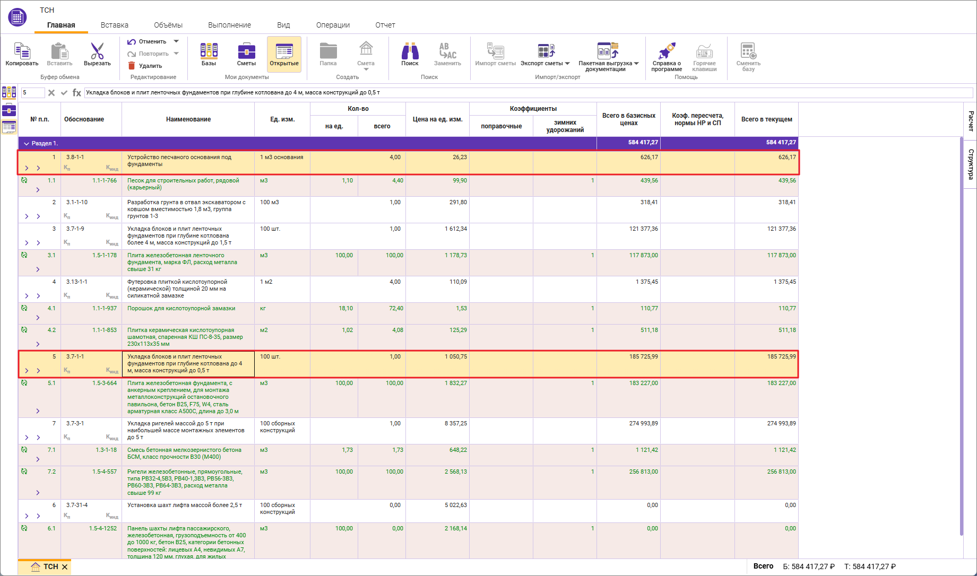This screenshot has height=576, width=977.
Task: Open the Отменить dropdown arrow
Action: 176,41
